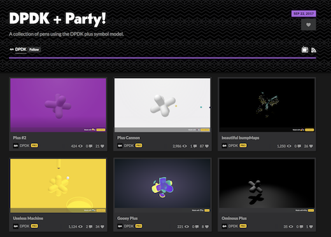This screenshot has width=331, height=237.
Task: Click the Sep 22, 2017 date badge
Action: click(x=304, y=13)
